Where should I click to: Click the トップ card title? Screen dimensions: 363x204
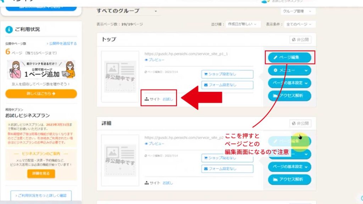point(109,39)
